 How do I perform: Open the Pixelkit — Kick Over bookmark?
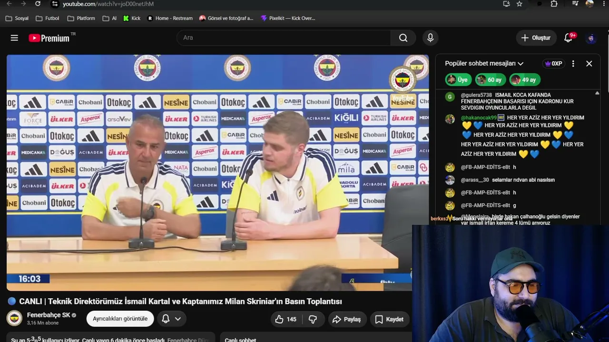pyautogui.click(x=288, y=19)
